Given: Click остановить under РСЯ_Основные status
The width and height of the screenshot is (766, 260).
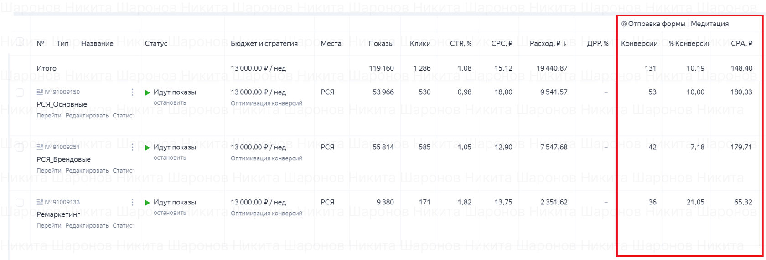Looking at the screenshot, I should pos(170,103).
